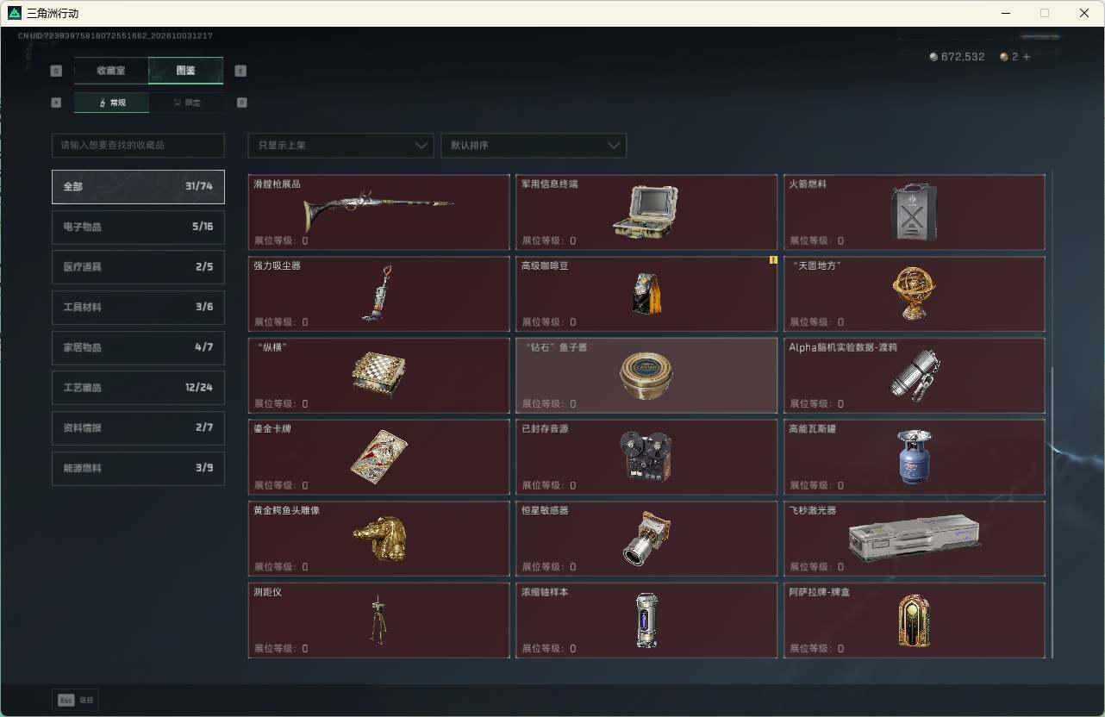Click the Alpha脑机实验数据-渡鸦 capsule icon
The image size is (1105, 717).
click(x=914, y=375)
